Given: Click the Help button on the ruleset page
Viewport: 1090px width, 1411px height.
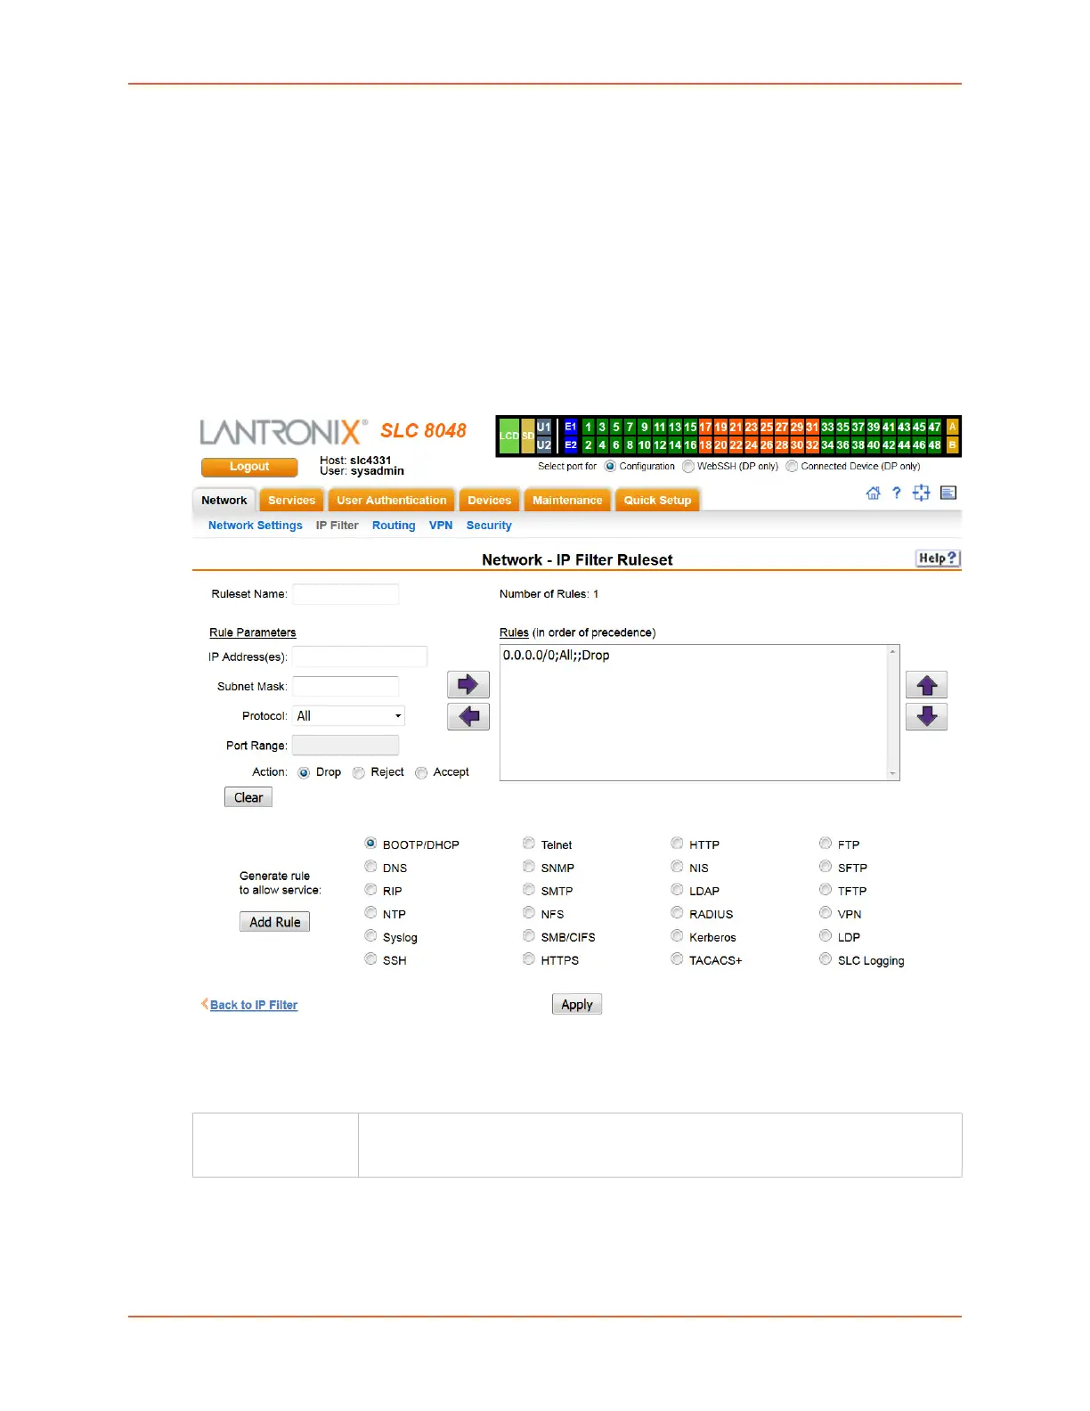Looking at the screenshot, I should [938, 558].
